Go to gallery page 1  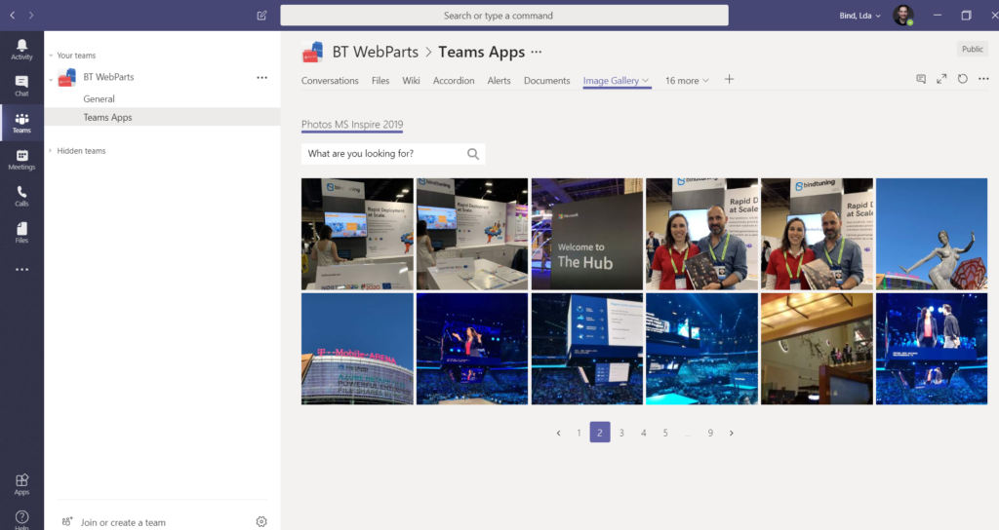579,433
